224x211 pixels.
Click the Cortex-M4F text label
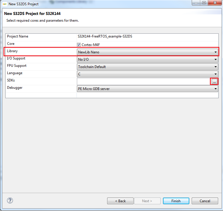click(91, 45)
